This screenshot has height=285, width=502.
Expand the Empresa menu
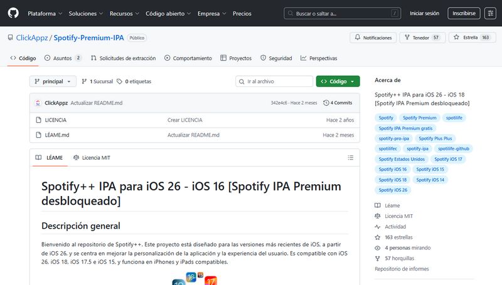click(x=211, y=13)
